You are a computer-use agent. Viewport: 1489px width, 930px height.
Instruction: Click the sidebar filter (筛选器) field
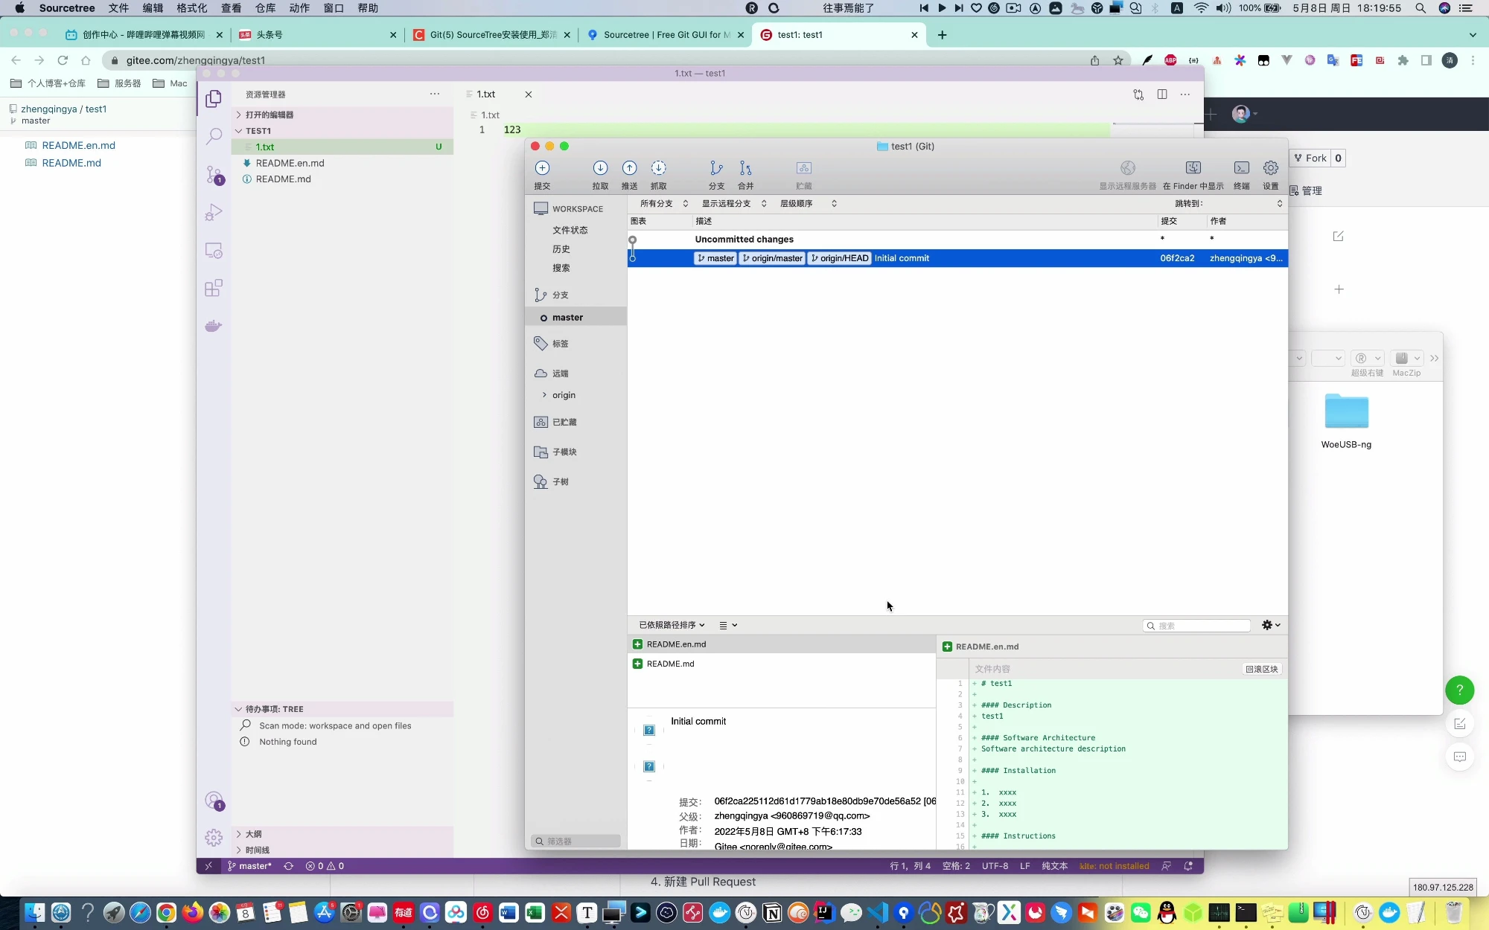pos(575,841)
